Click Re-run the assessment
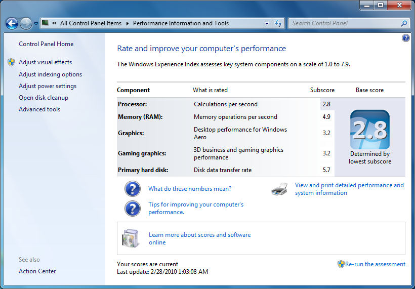This screenshot has height=289, width=415. [x=376, y=264]
